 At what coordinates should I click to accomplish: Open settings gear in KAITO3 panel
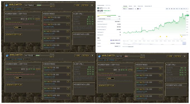coord(185,56)
